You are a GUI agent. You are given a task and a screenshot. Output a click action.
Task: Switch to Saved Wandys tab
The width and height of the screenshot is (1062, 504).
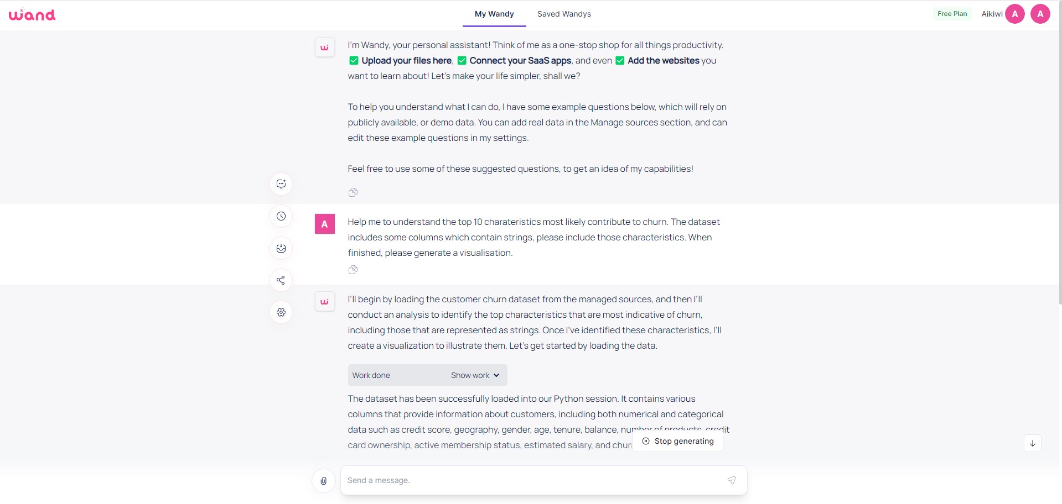click(x=564, y=14)
